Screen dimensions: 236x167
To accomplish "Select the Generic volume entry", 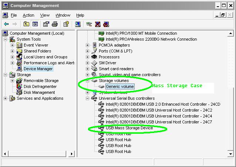I will (120, 86).
